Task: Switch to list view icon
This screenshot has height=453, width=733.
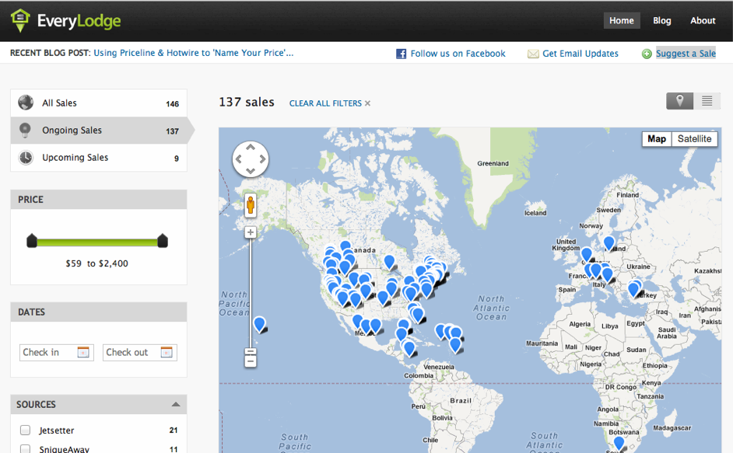Action: click(707, 101)
